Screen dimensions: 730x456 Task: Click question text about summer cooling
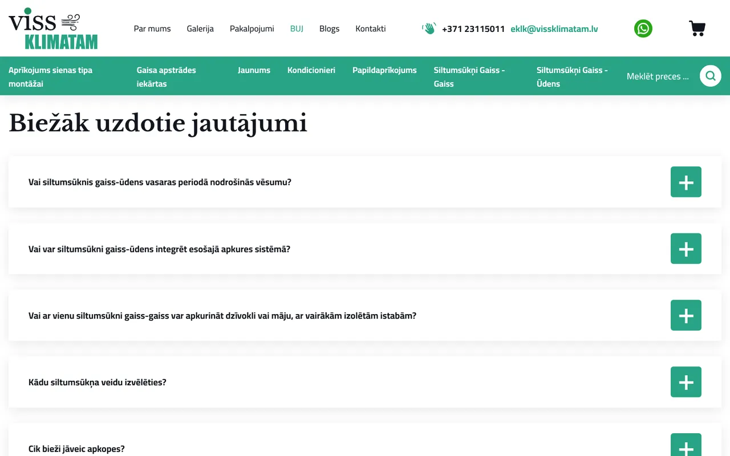160,182
